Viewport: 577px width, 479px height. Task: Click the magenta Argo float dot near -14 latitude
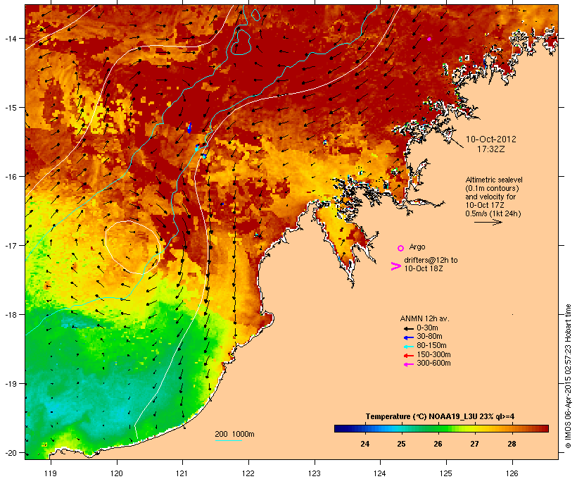coord(429,39)
